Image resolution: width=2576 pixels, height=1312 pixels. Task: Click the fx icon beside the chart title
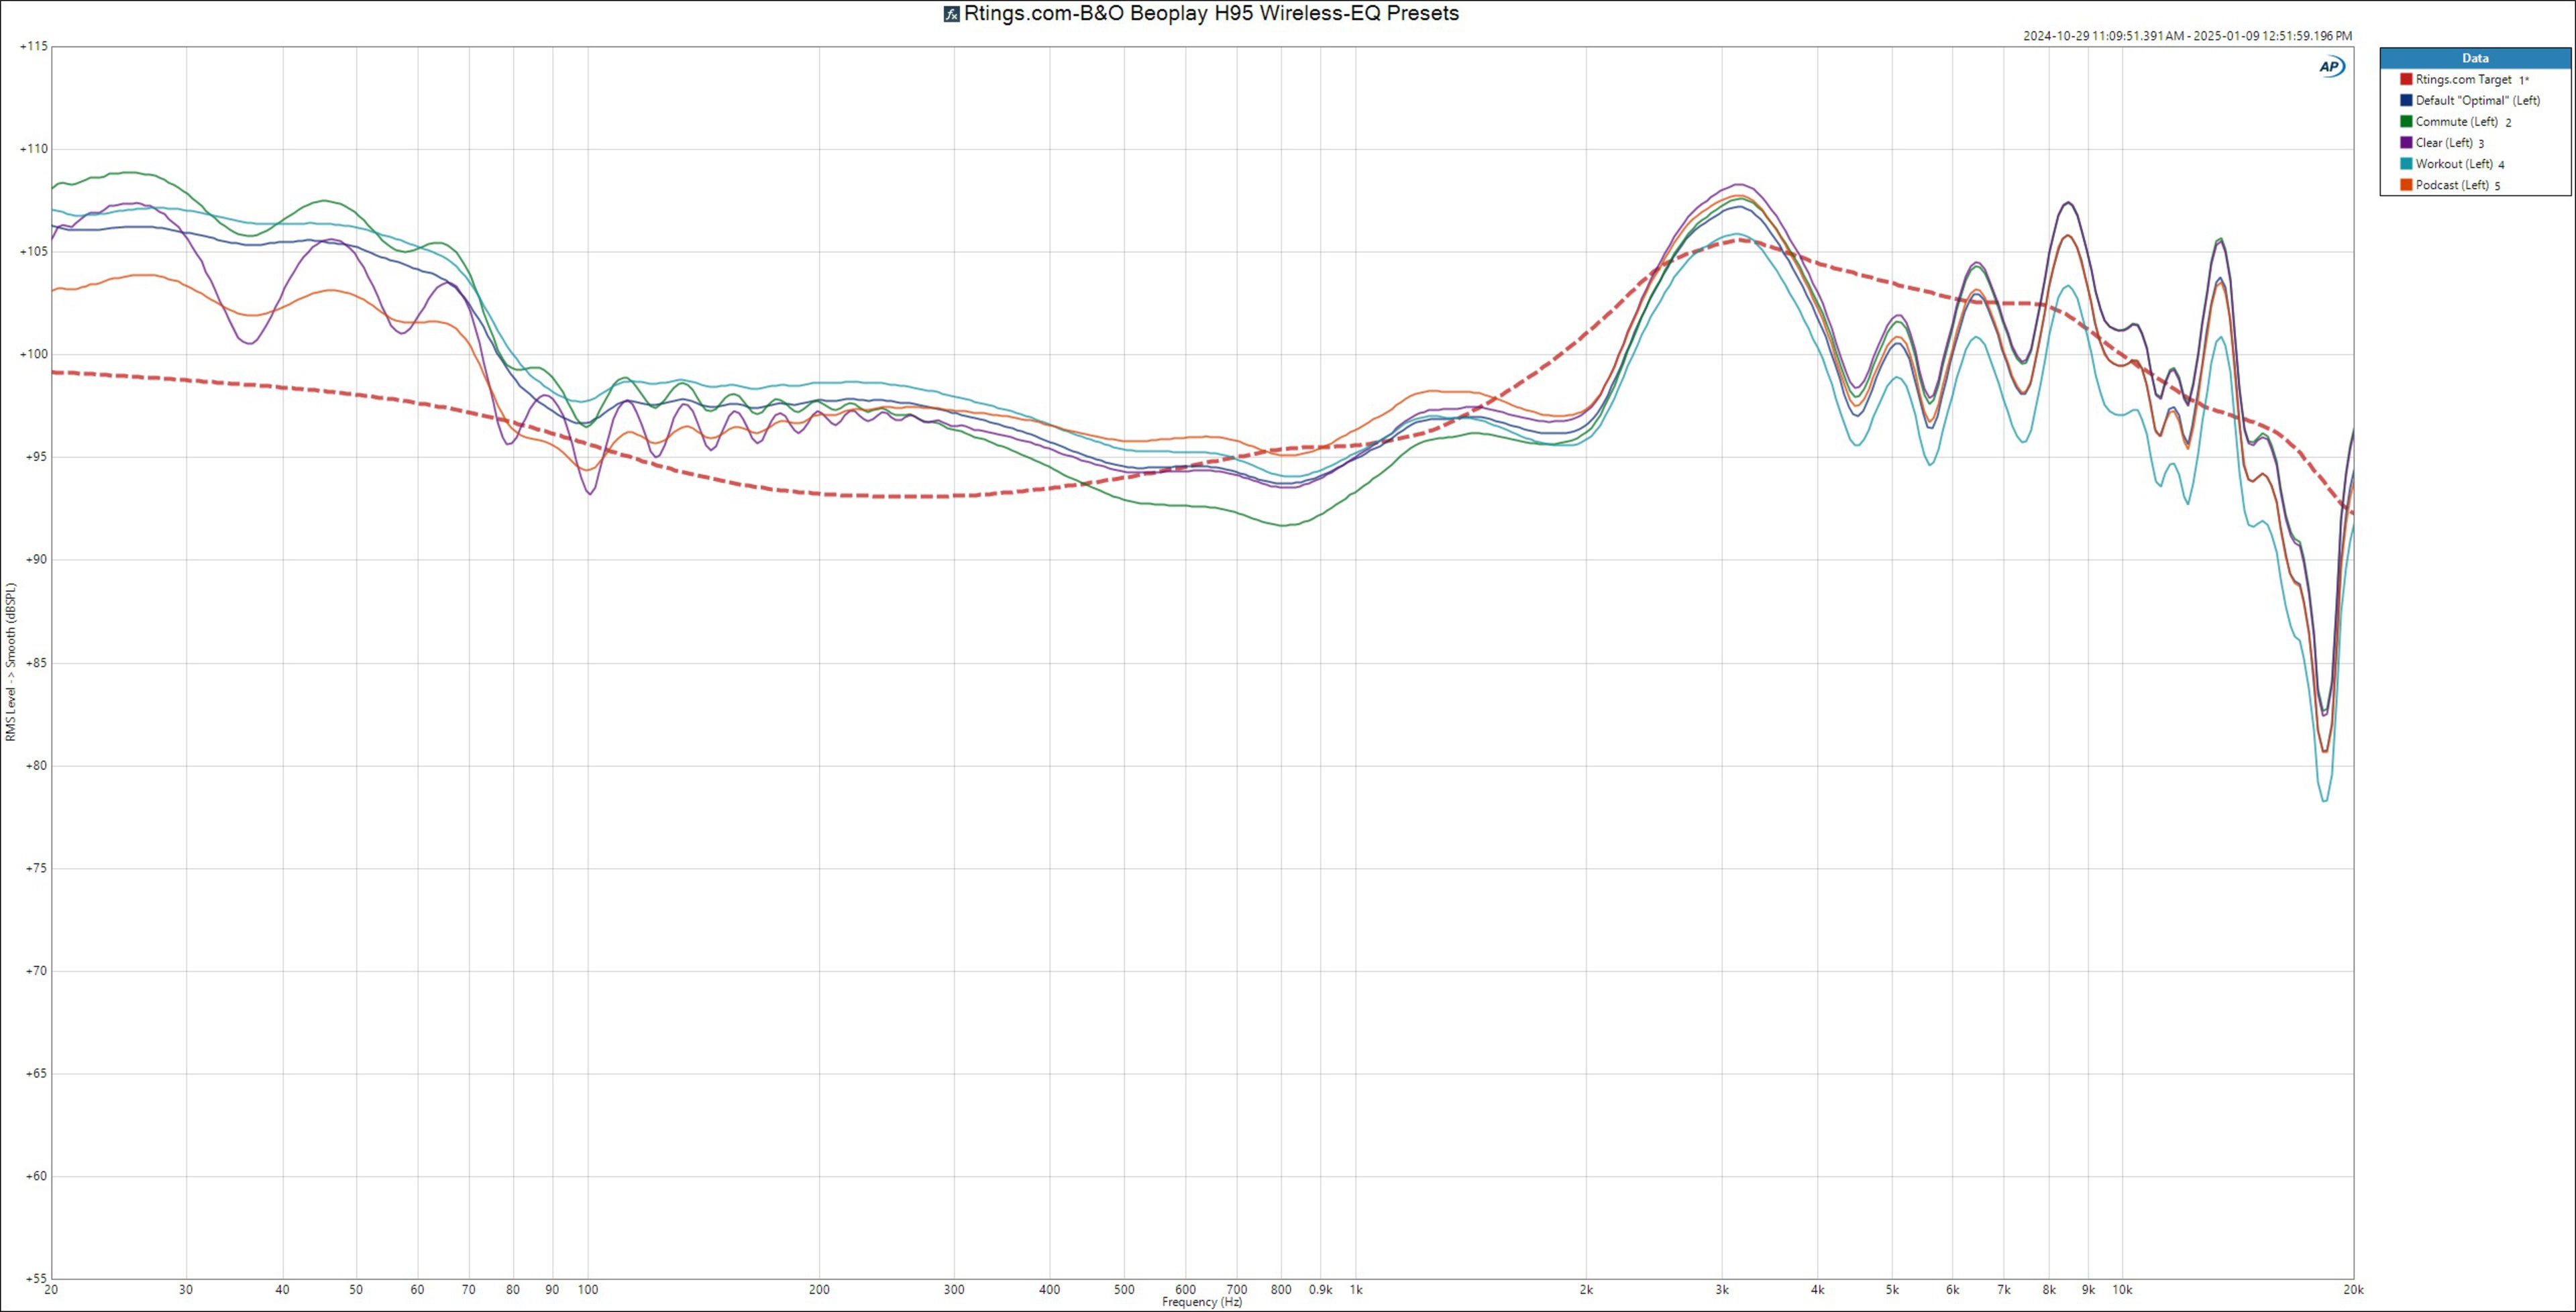952,14
